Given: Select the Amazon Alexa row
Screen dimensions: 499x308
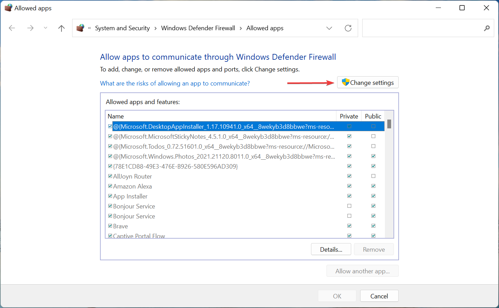Looking at the screenshot, I should tap(245, 186).
